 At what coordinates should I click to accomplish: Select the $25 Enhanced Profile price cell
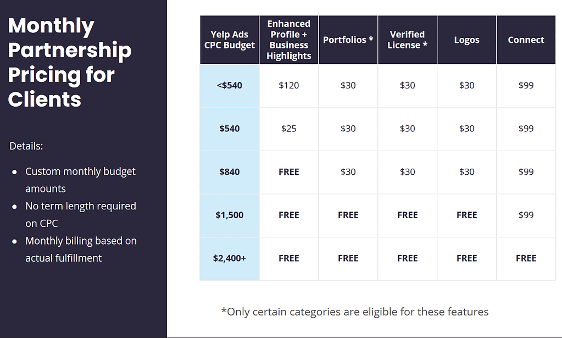tap(288, 129)
